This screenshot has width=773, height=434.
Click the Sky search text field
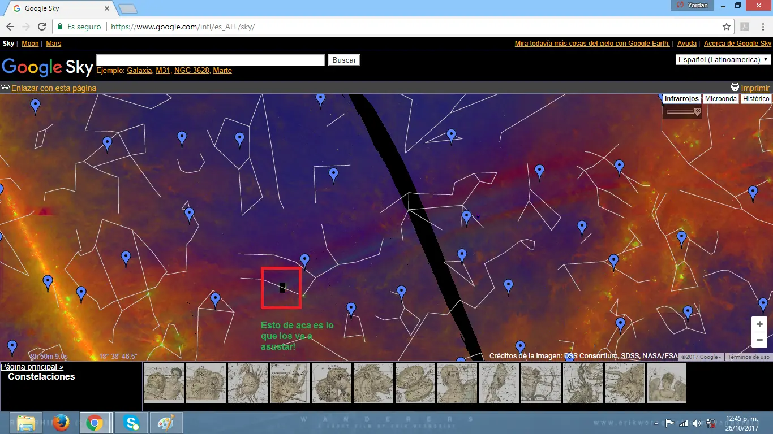pos(211,60)
